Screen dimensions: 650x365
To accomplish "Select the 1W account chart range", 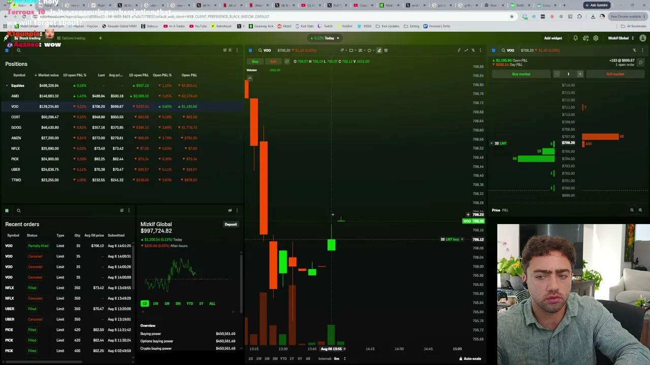I will click(155, 304).
